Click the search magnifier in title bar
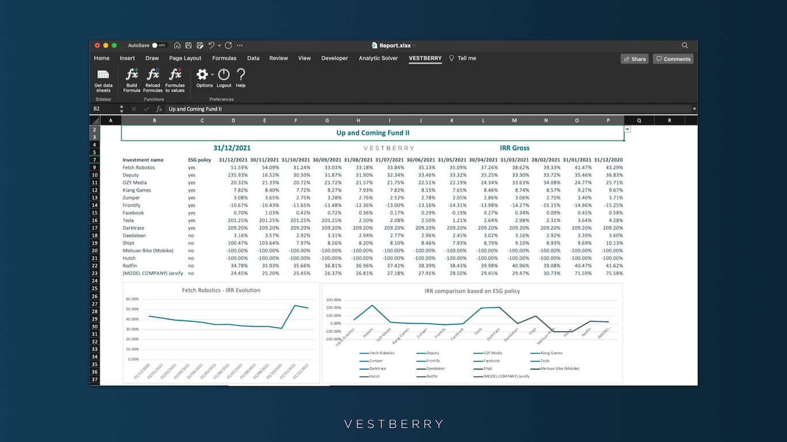This screenshot has width=787, height=442. pyautogui.click(x=684, y=45)
